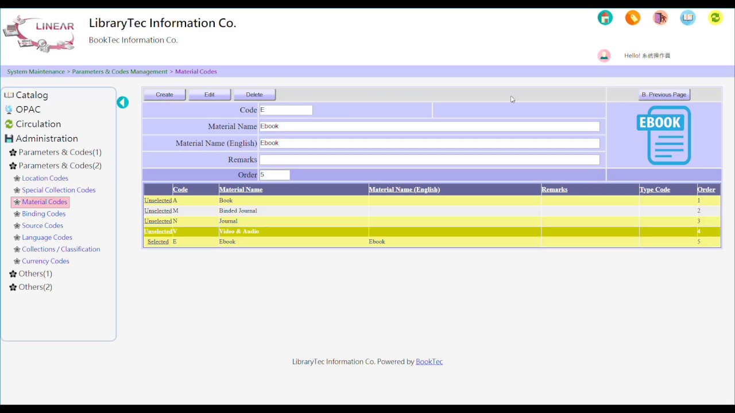Viewport: 735px width, 413px height.
Task: Open the OPAC menu
Action: [28, 110]
